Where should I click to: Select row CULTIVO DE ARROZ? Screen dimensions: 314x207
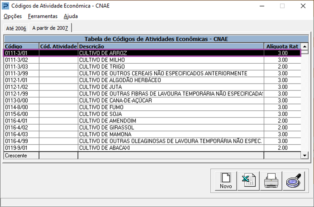[152, 53]
